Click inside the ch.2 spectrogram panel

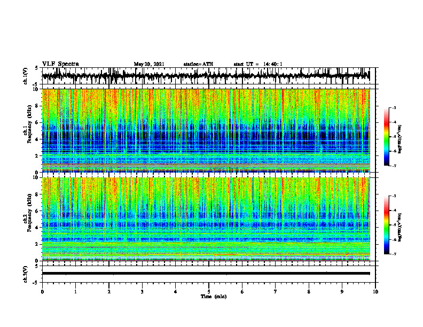point(206,219)
